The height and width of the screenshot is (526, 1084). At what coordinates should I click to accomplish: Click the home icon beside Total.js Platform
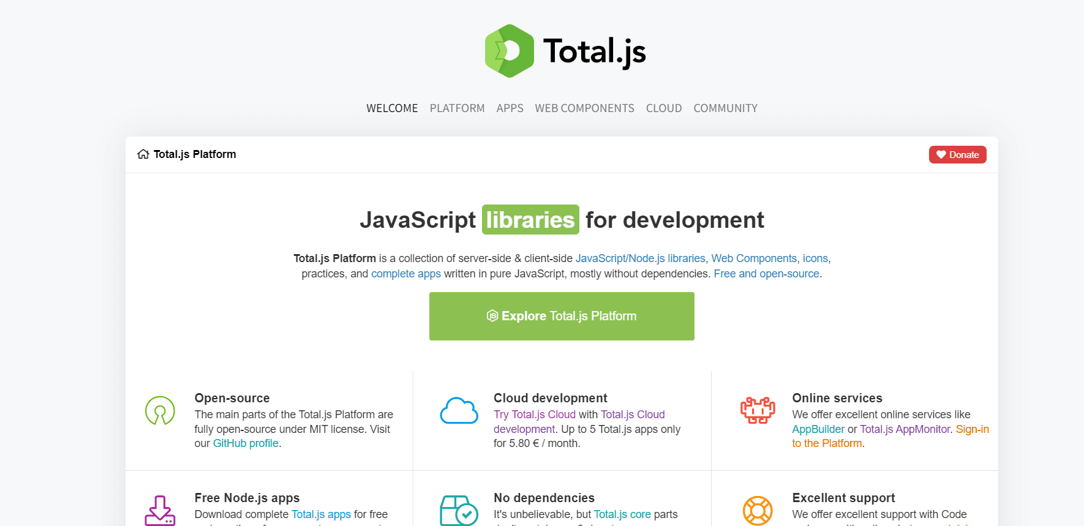tap(143, 154)
